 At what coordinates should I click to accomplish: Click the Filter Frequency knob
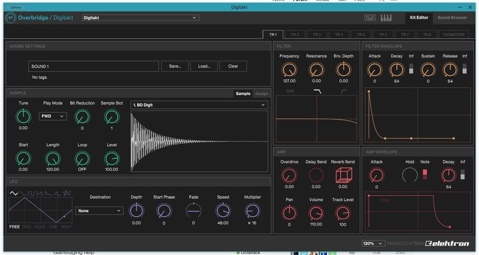(x=289, y=70)
